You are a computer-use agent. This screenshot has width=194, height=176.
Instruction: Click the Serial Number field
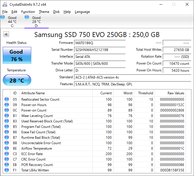pyautogui.click(x=100, y=50)
